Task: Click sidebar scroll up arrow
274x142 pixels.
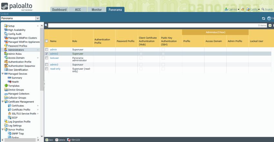Action: (x=42, y=26)
